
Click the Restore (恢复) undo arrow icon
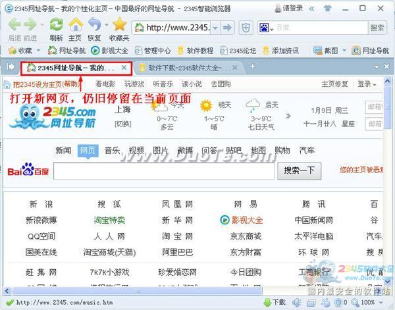pos(95,26)
